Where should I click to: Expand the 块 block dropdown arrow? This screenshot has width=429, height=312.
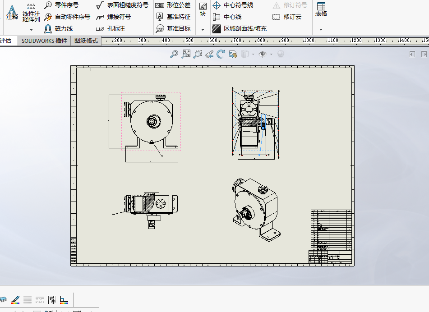pos(203,30)
